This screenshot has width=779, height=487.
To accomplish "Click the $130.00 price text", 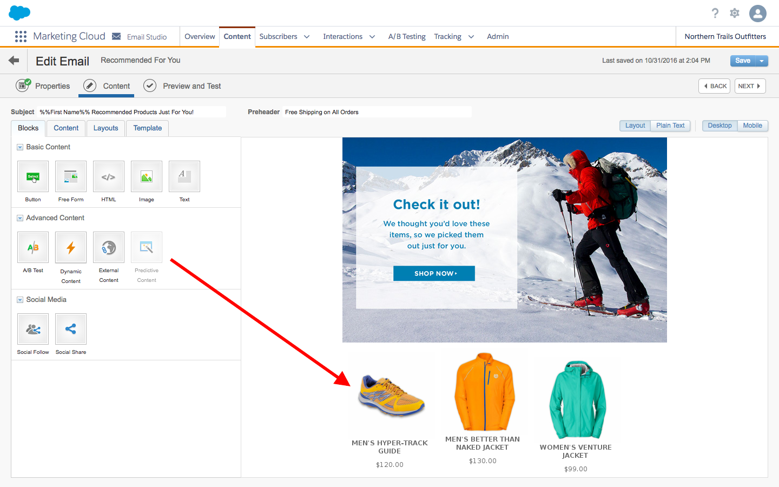I will coord(483,461).
